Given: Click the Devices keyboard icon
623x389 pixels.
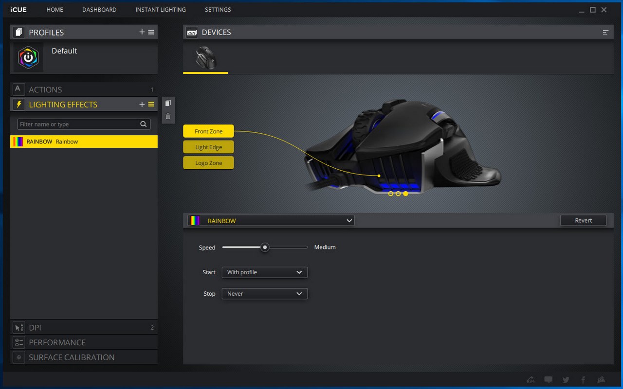Looking at the screenshot, I should point(192,33).
